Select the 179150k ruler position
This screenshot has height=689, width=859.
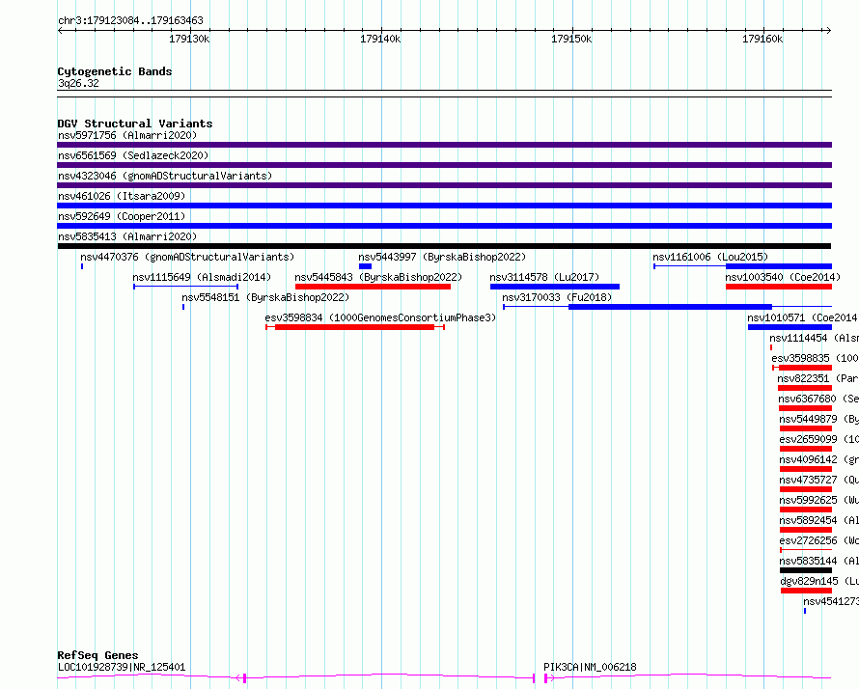571,39
